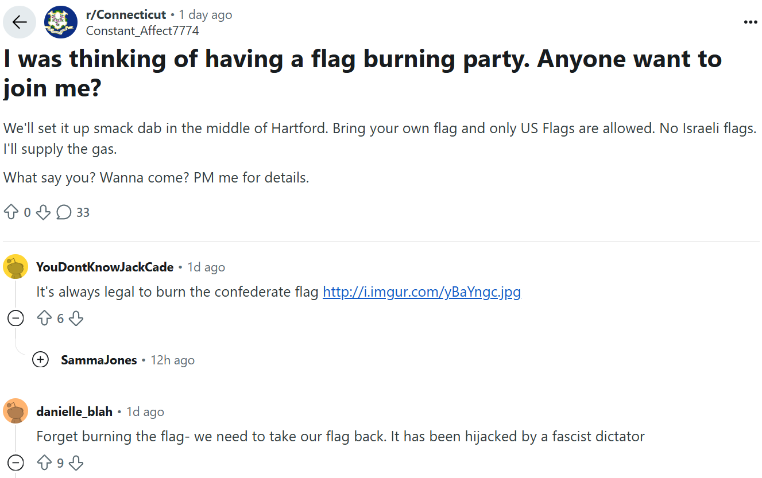The image size is (762, 478).
Task: Open the 33 comments on the post
Action: click(x=74, y=212)
